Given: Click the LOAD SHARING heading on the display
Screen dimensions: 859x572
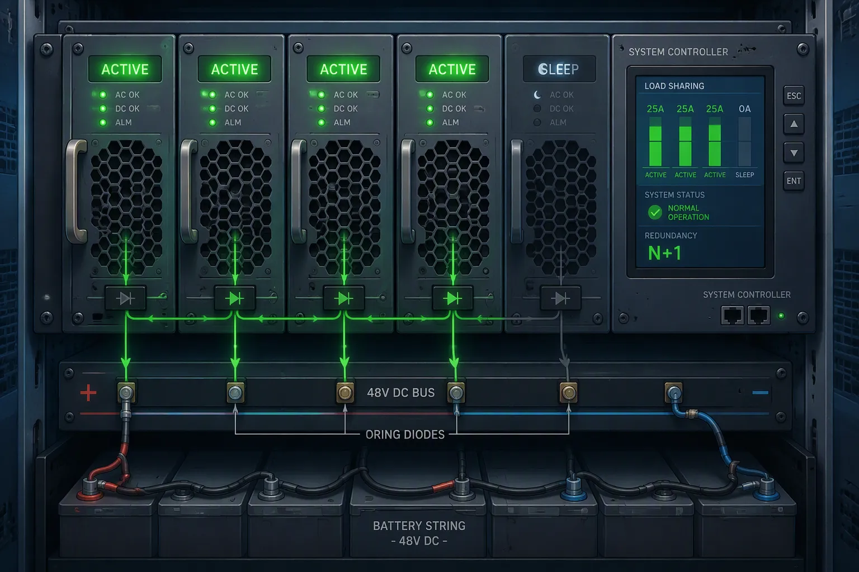Looking at the screenshot, I should (x=674, y=86).
